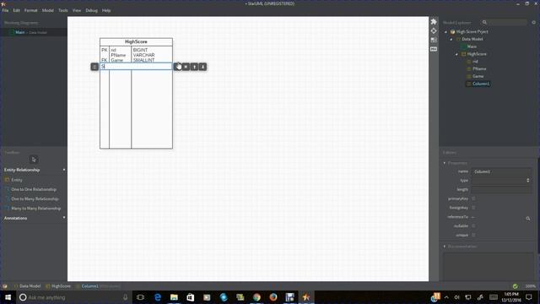The height and width of the screenshot is (304, 540).
Task: Open Model Explorer settings gear
Action: click(x=533, y=23)
